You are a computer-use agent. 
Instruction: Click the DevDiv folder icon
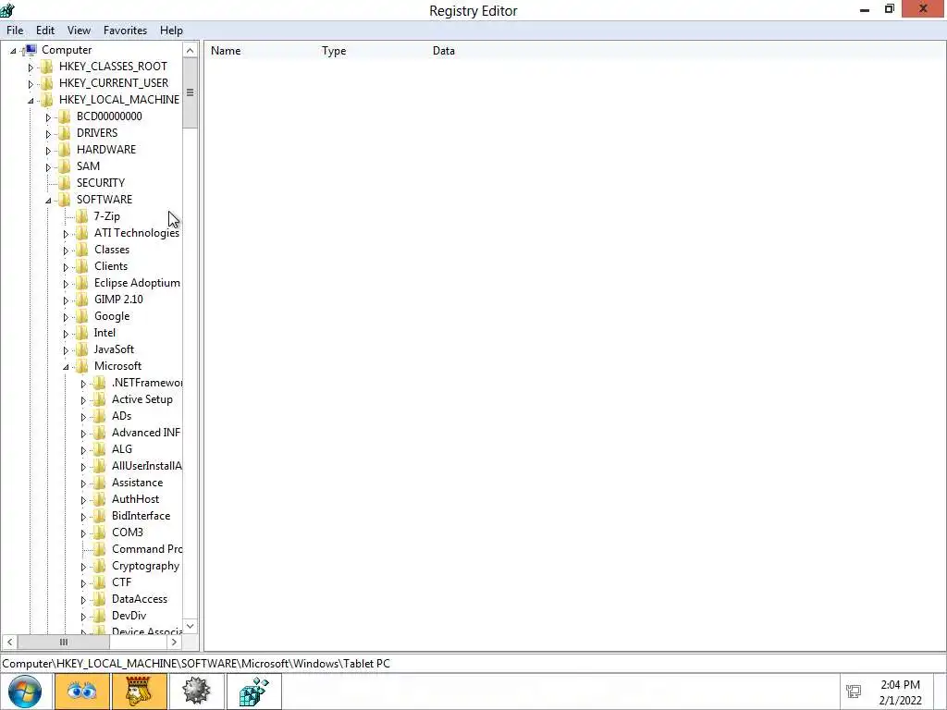coord(100,615)
